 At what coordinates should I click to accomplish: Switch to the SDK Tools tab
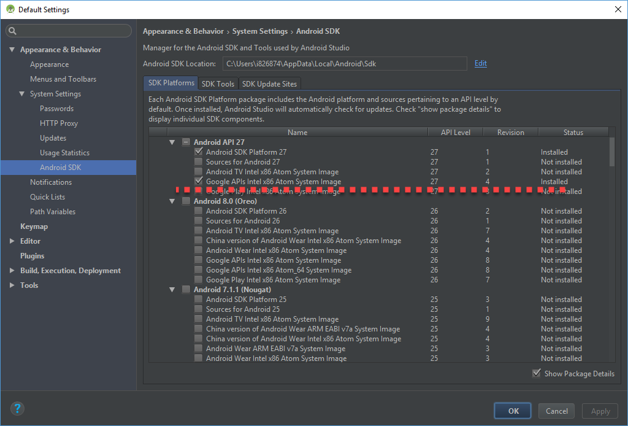[218, 83]
